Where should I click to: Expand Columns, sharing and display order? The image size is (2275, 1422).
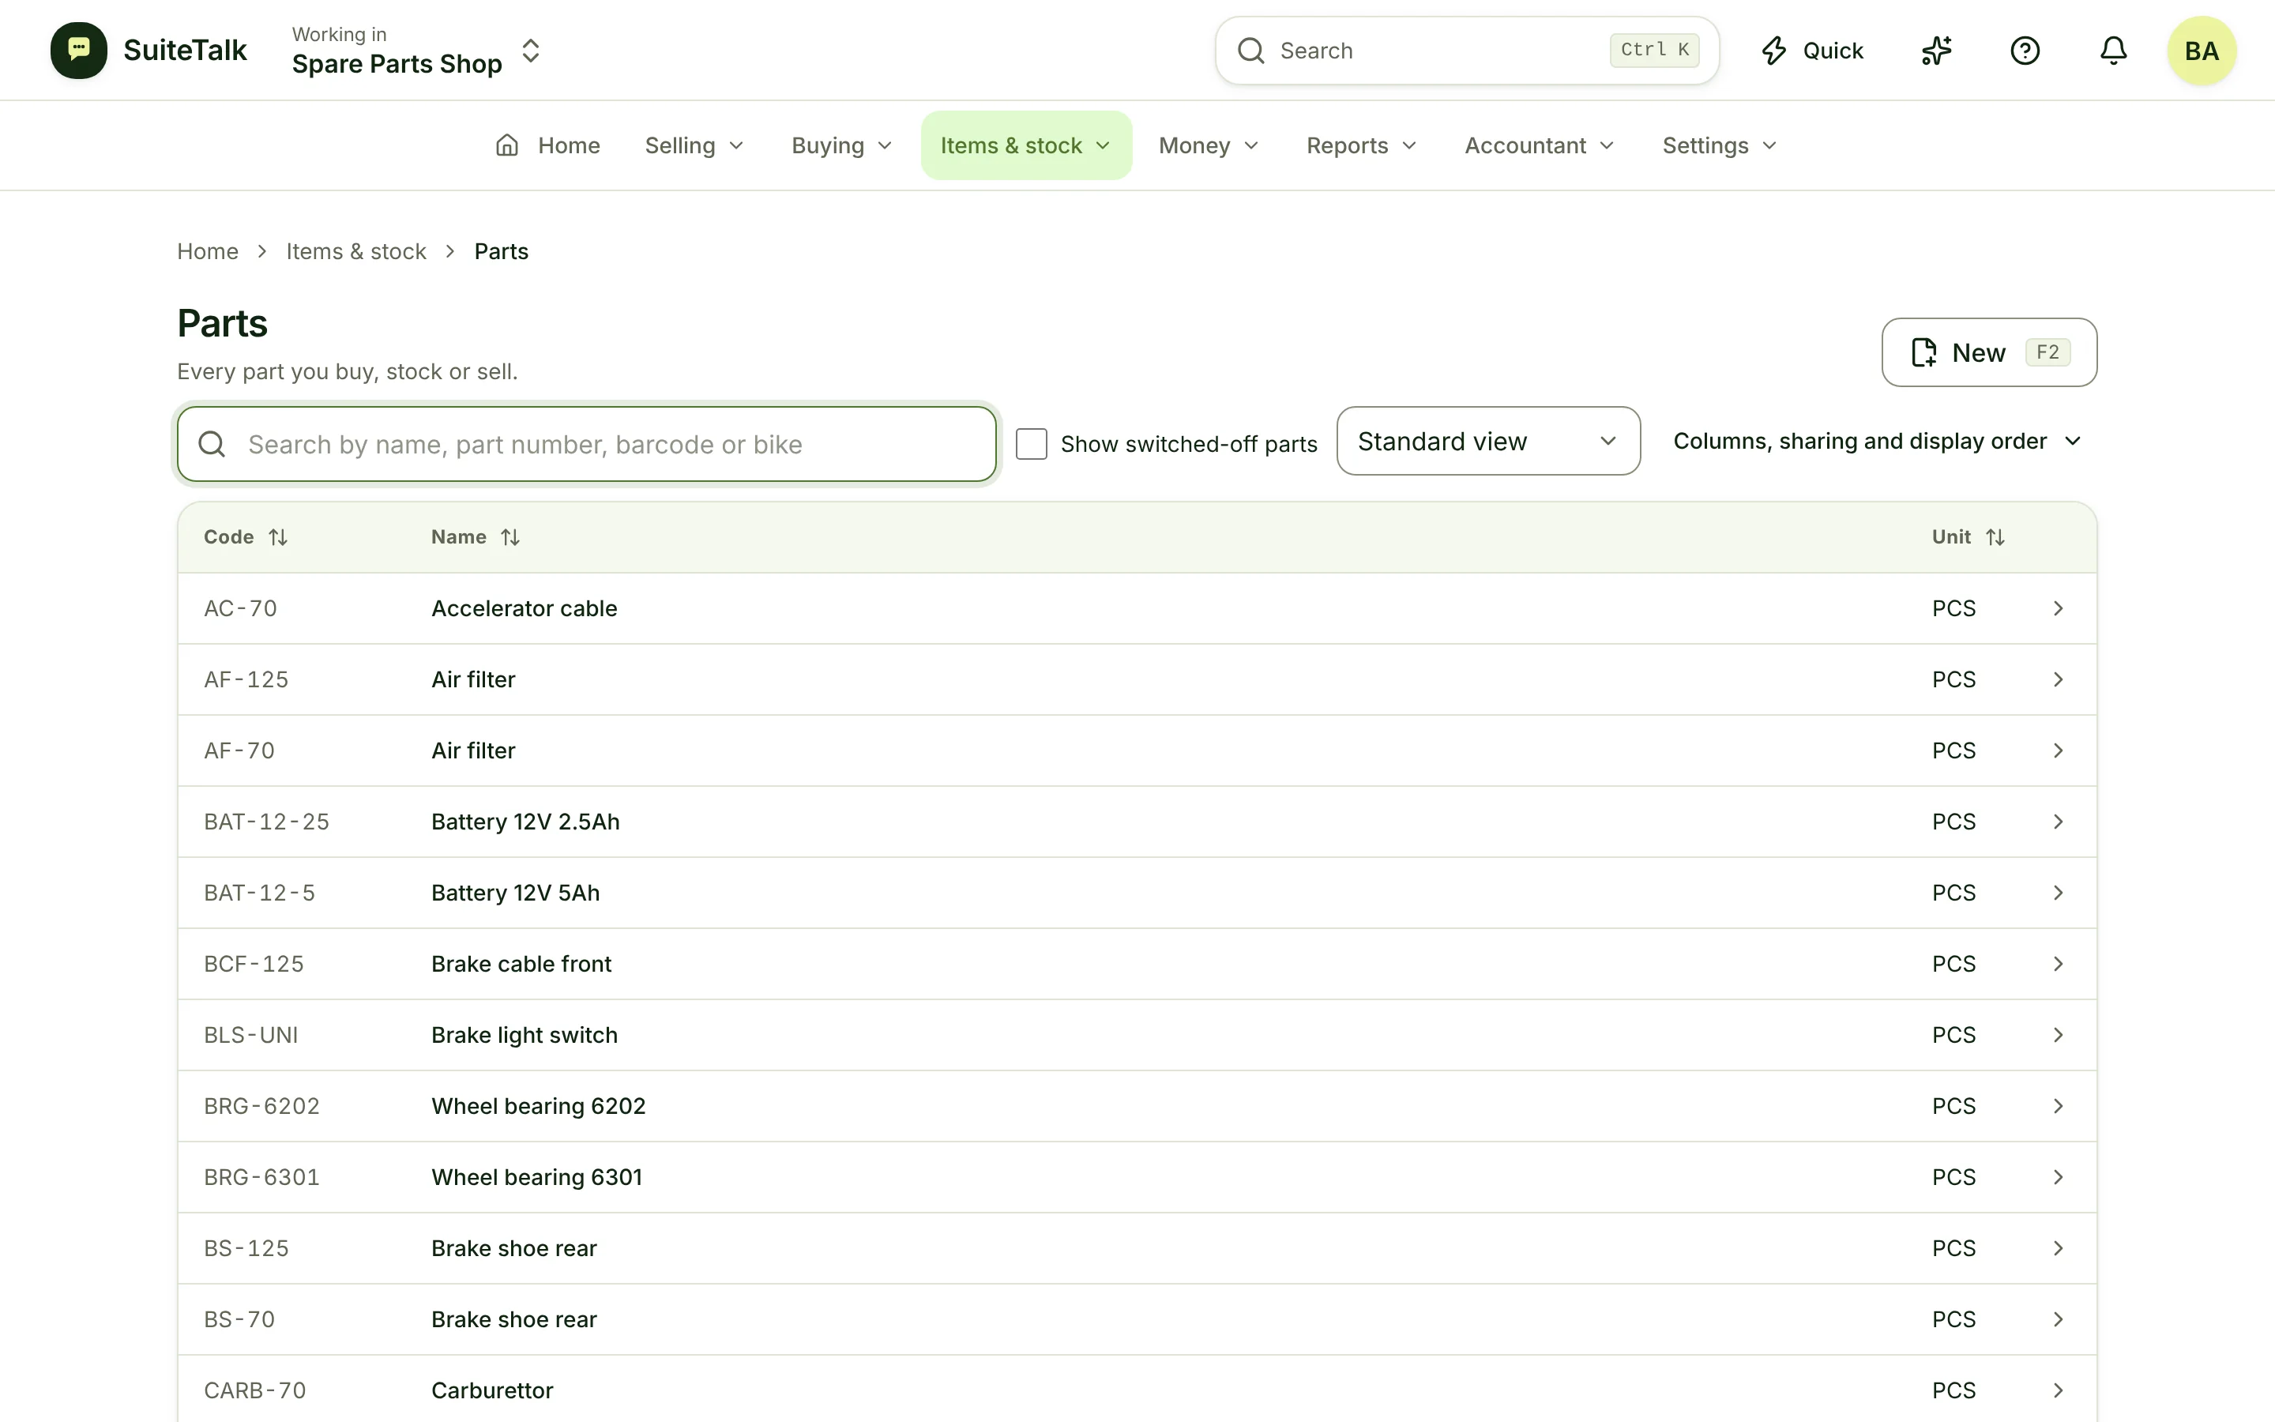pyautogui.click(x=1878, y=441)
